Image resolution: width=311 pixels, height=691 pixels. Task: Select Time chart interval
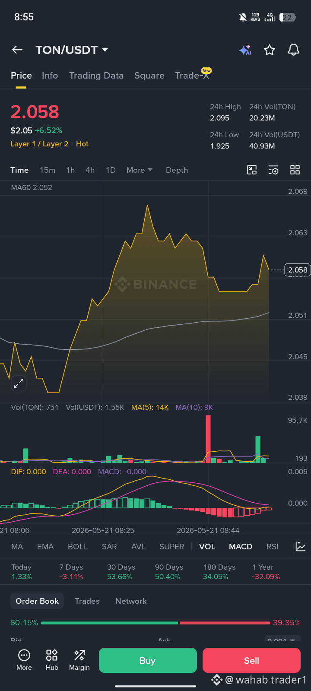point(19,170)
